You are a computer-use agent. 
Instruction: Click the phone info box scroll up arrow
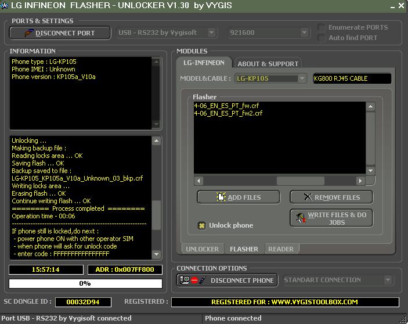(156, 62)
